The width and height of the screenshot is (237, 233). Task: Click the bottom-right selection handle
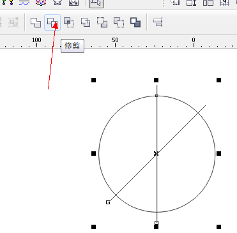[218, 227]
